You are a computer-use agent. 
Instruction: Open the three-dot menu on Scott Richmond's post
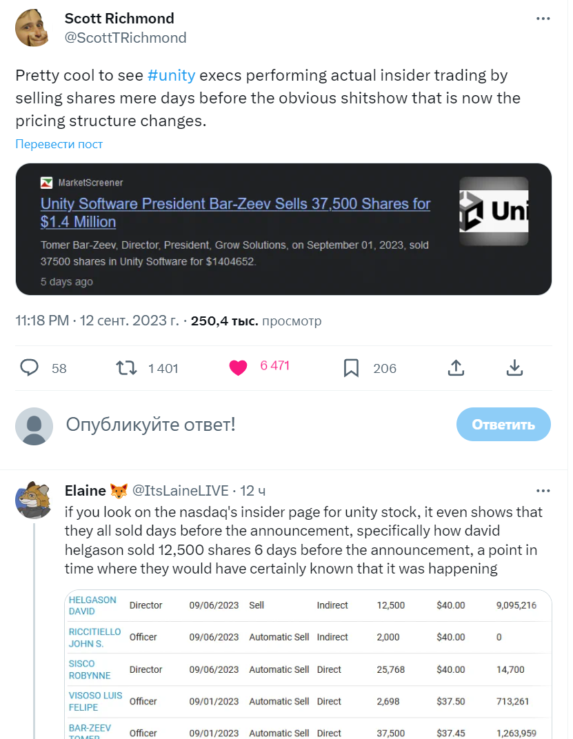tap(543, 19)
